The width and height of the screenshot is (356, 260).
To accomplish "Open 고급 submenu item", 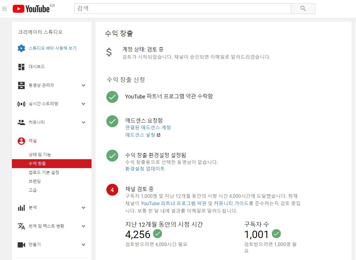I will 33,190.
